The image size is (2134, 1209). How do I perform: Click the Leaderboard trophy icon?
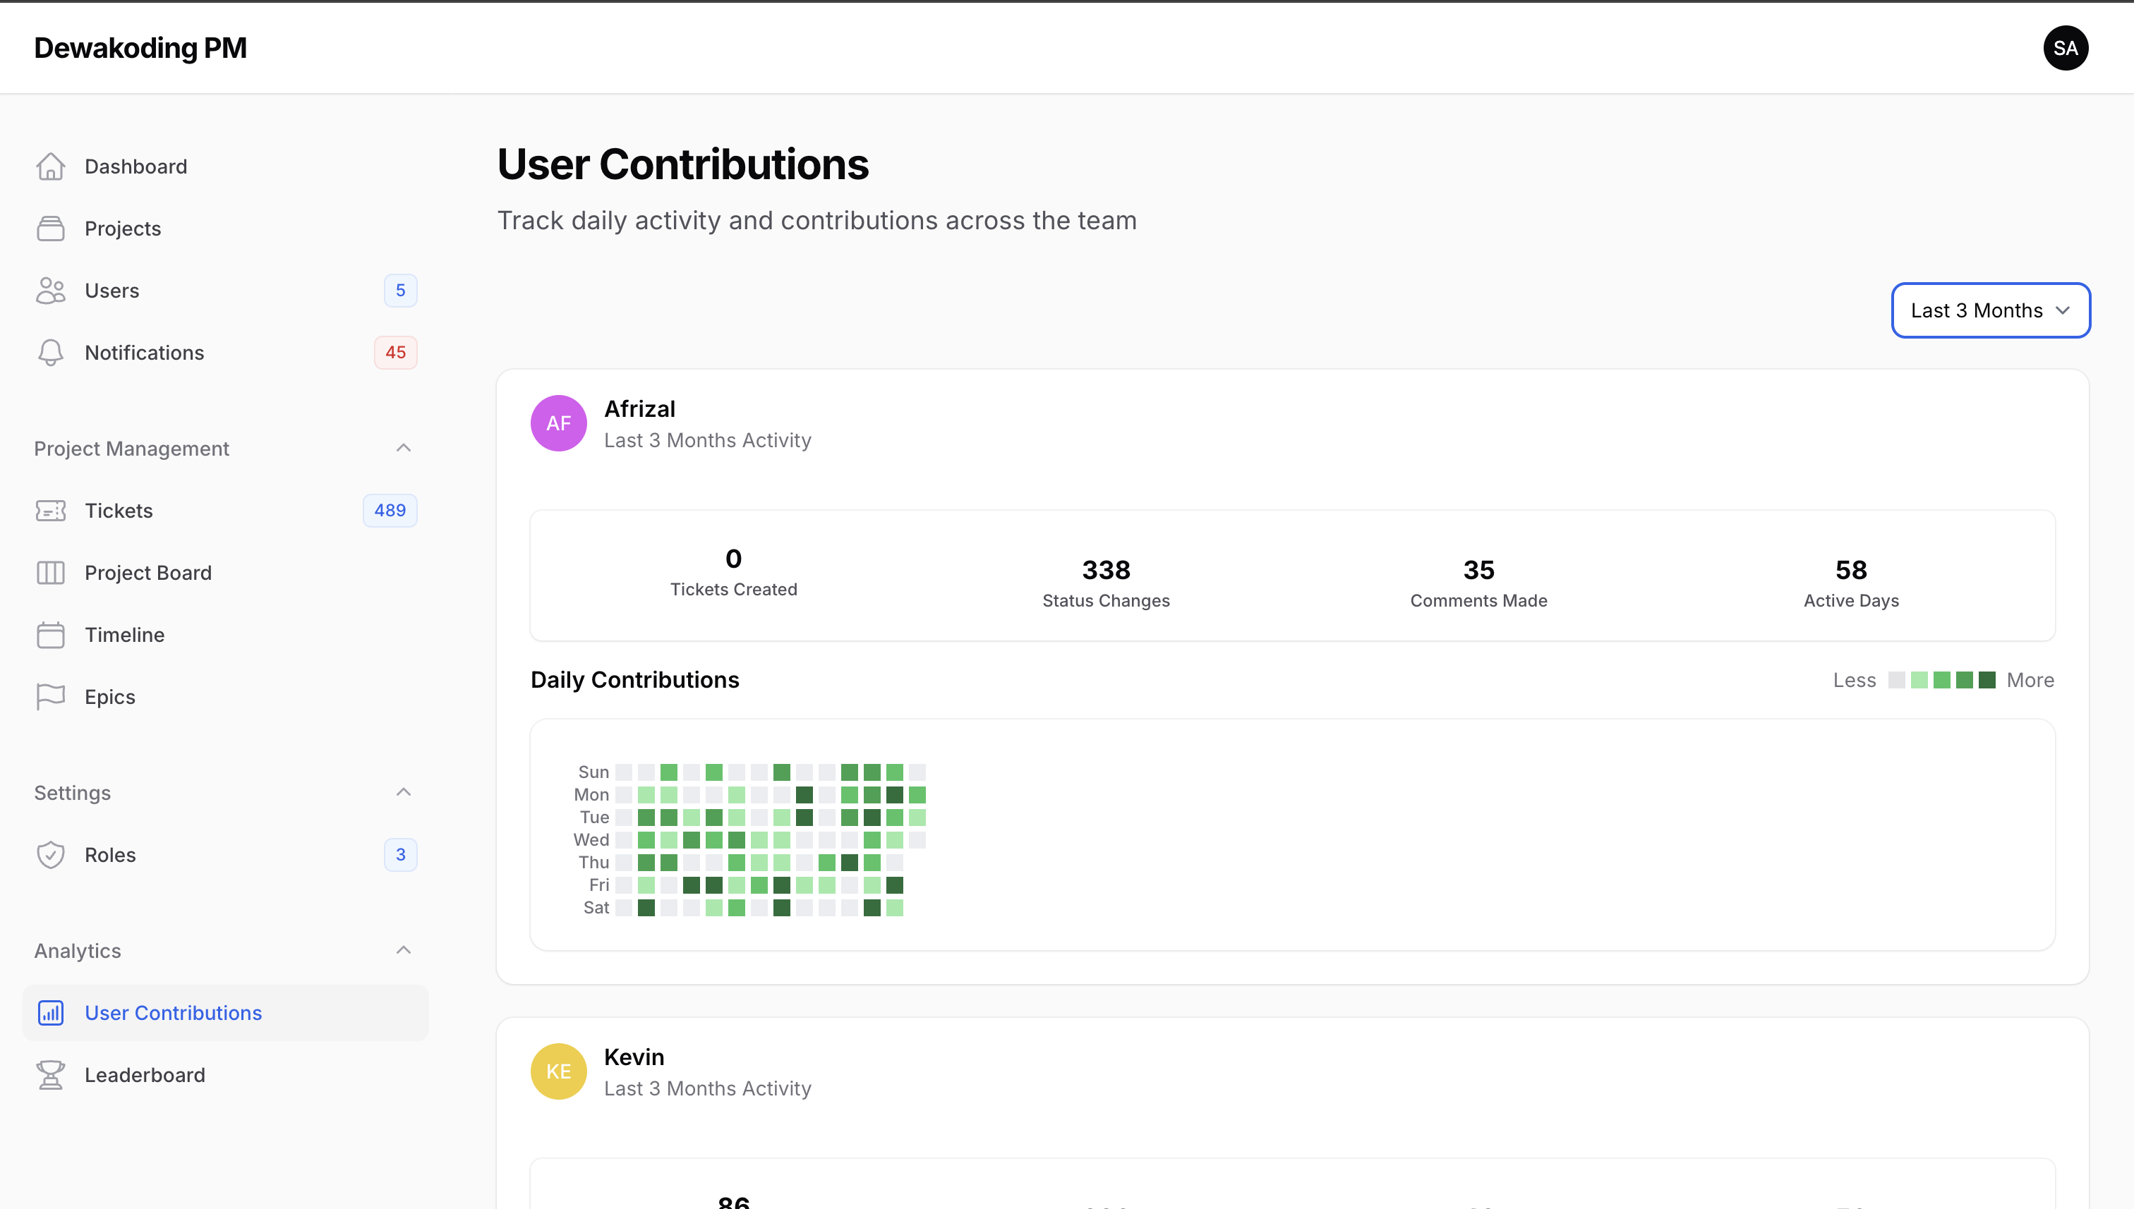pos(51,1074)
